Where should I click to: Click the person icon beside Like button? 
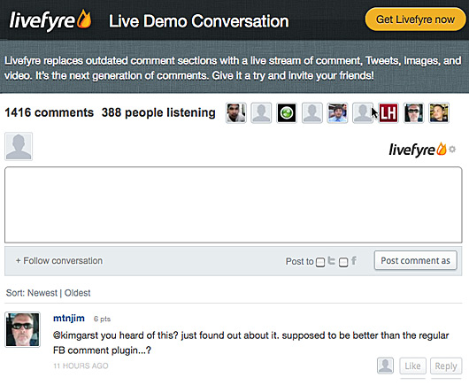point(385,366)
